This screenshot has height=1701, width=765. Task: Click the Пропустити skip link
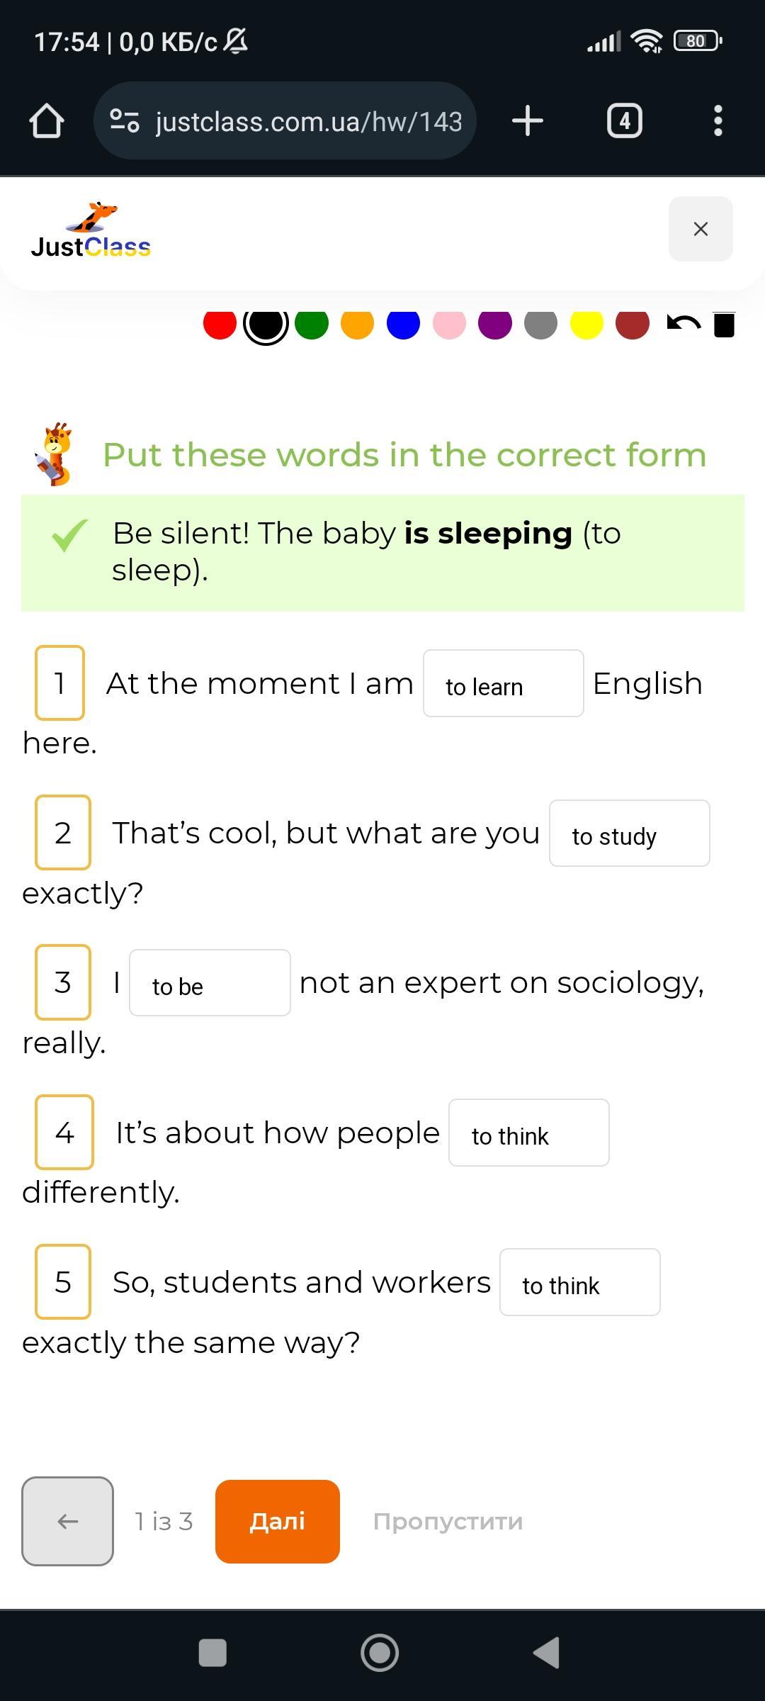click(448, 1521)
